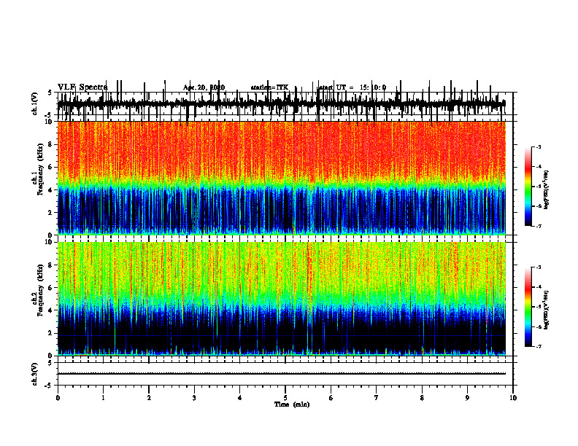Click the "8" kHz tick on ch.1 spectrogram
Screen dimensions: 578x446
click(50, 144)
